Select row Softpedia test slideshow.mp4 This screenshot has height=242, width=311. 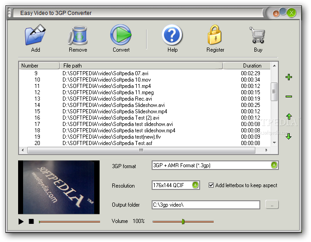point(145,131)
